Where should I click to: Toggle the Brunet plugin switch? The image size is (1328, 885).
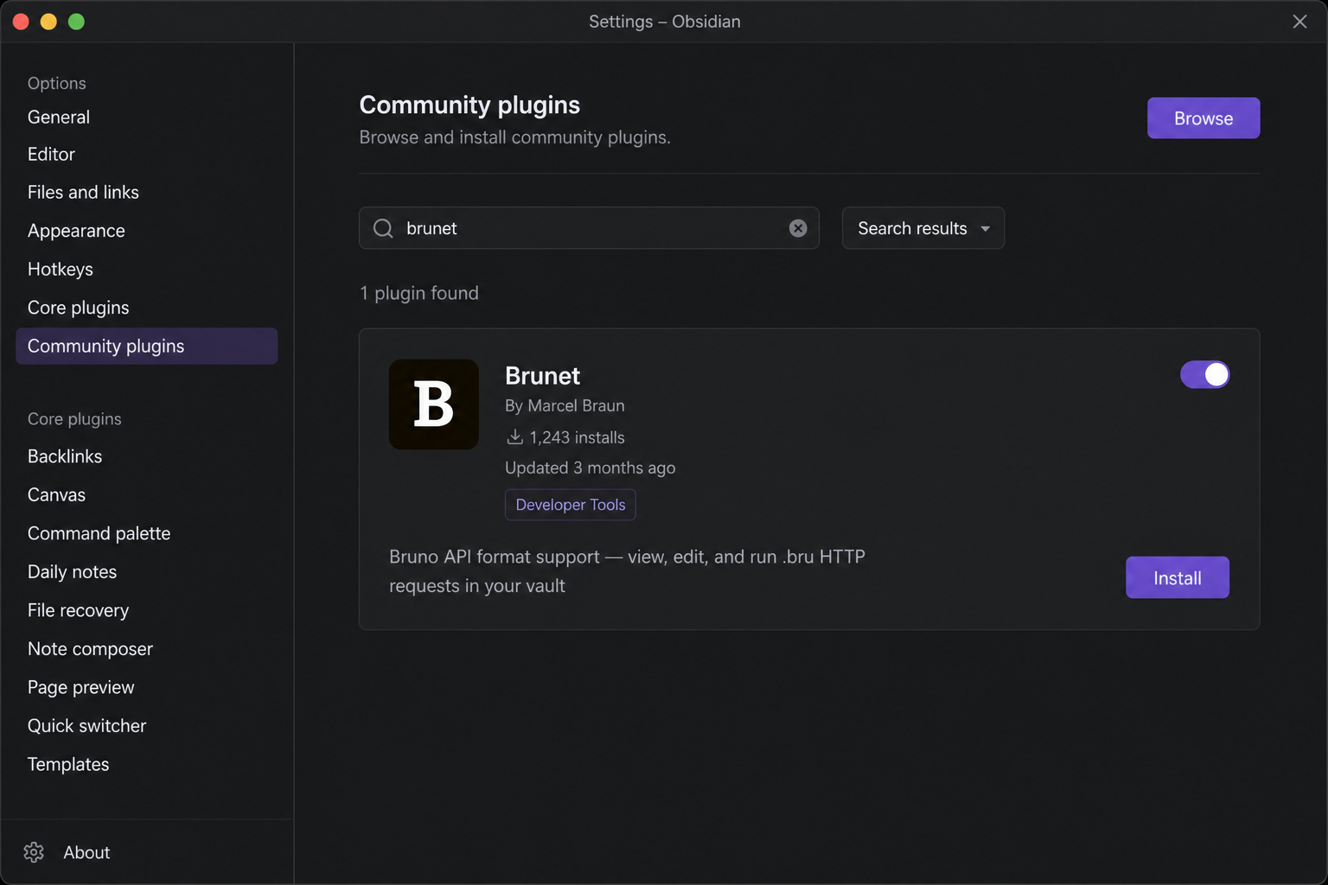click(x=1204, y=374)
